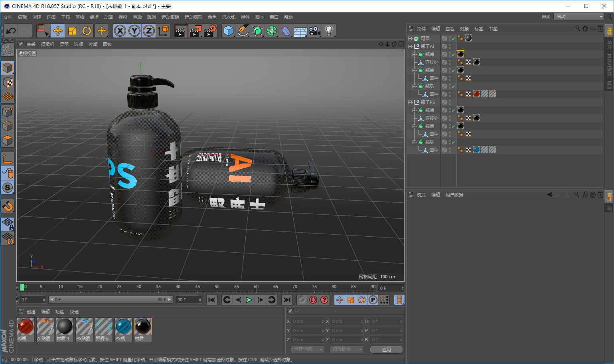The image size is (614, 364).
Task: Switch the coordinate system icon
Action: [x=163, y=31]
